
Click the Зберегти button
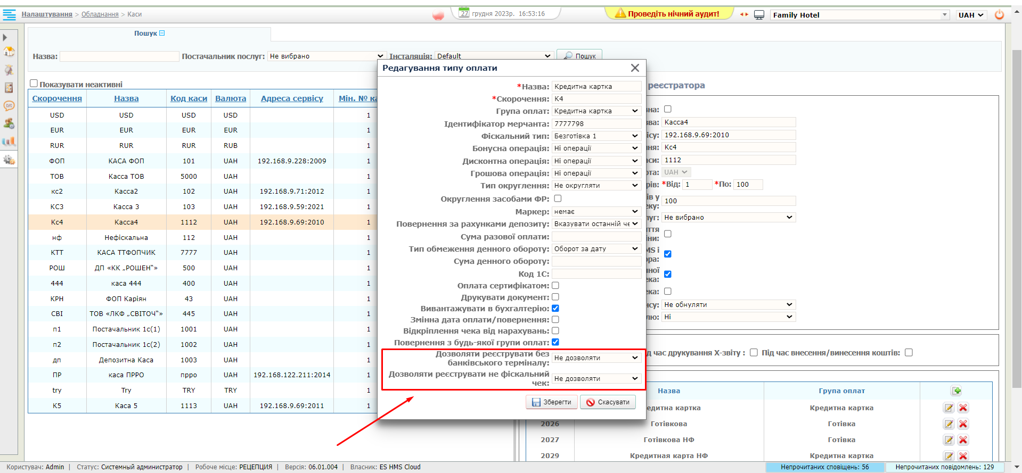[552, 402]
